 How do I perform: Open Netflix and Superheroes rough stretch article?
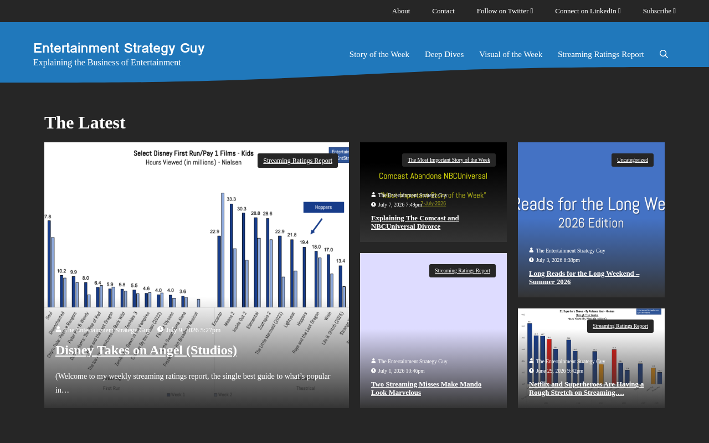pos(586,388)
